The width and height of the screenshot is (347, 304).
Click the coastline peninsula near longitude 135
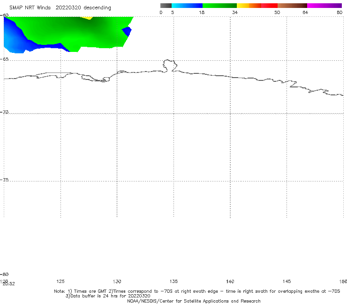(x=170, y=65)
